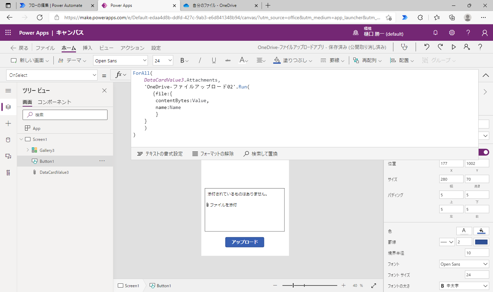Open ビュー tab
Image resolution: width=493 pixels, height=292 pixels.
[x=106, y=48]
